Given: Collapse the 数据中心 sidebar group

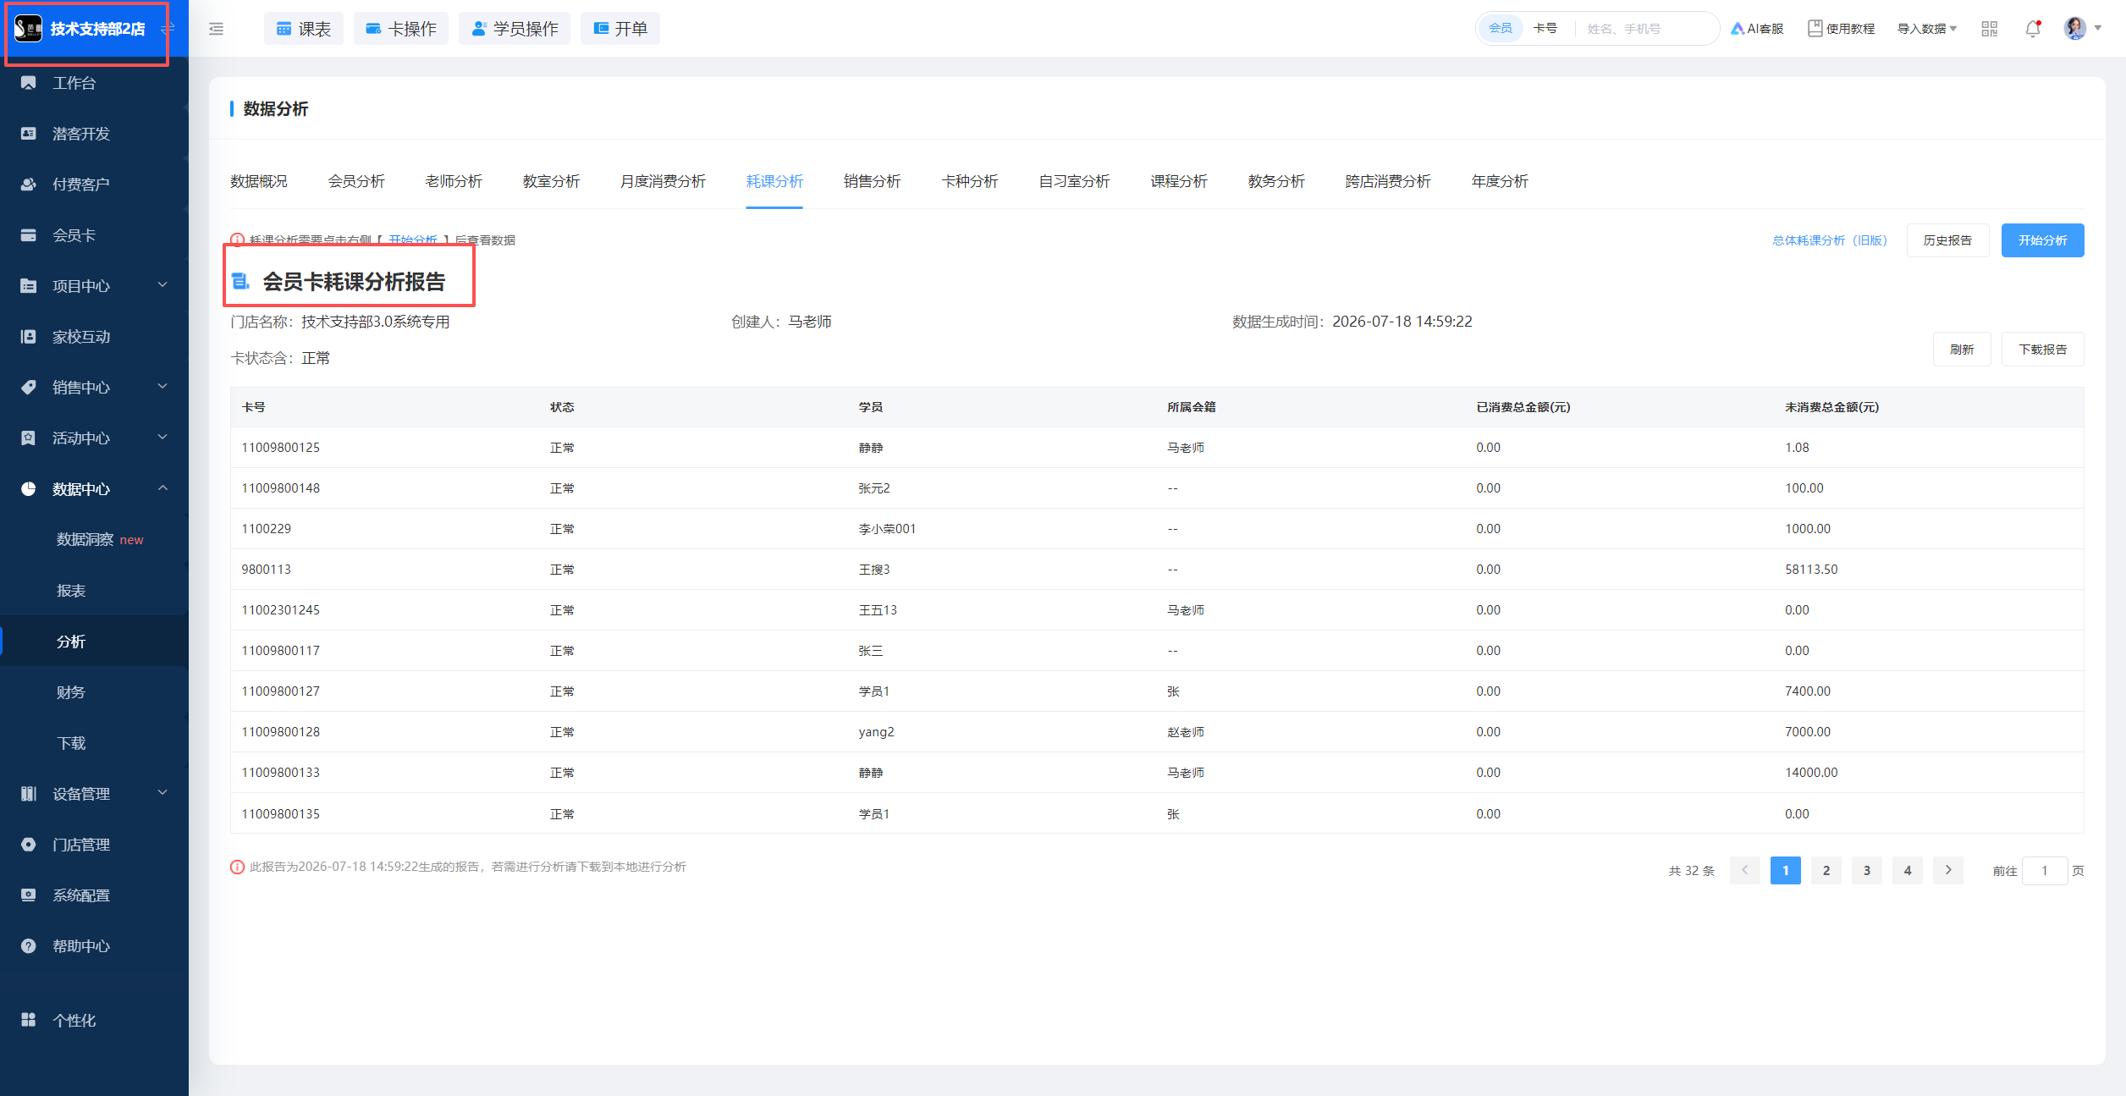Looking at the screenshot, I should click(94, 489).
